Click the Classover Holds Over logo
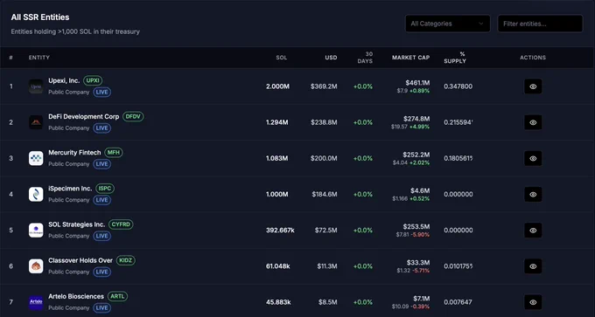The width and height of the screenshot is (595, 317). click(36, 266)
